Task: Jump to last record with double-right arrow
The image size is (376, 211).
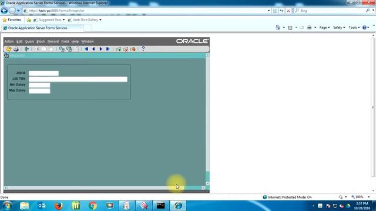Action: [108, 49]
